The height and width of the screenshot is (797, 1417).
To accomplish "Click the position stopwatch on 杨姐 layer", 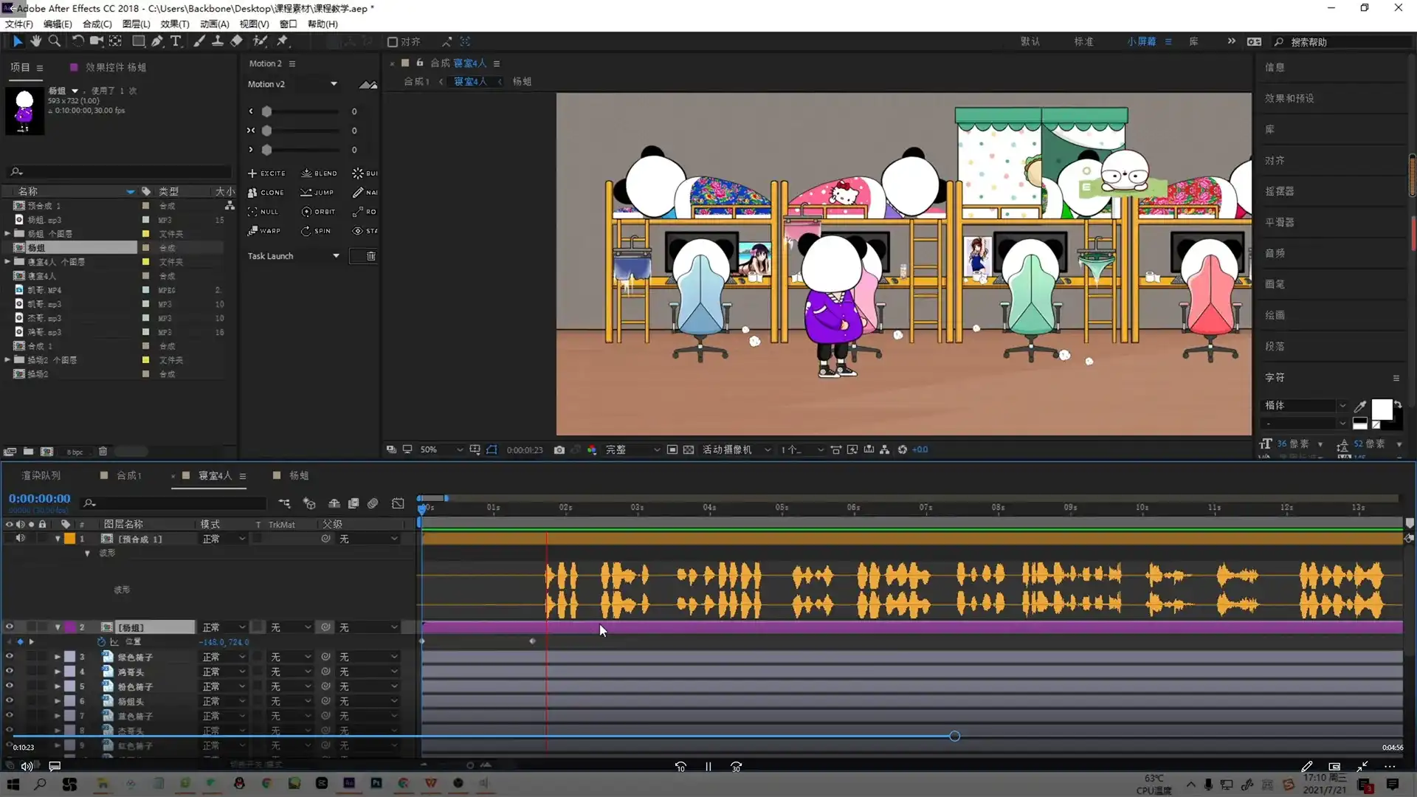I will [x=101, y=642].
